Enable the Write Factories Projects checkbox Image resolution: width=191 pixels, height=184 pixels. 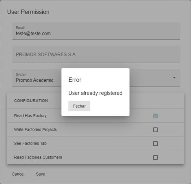pyautogui.click(x=155, y=130)
